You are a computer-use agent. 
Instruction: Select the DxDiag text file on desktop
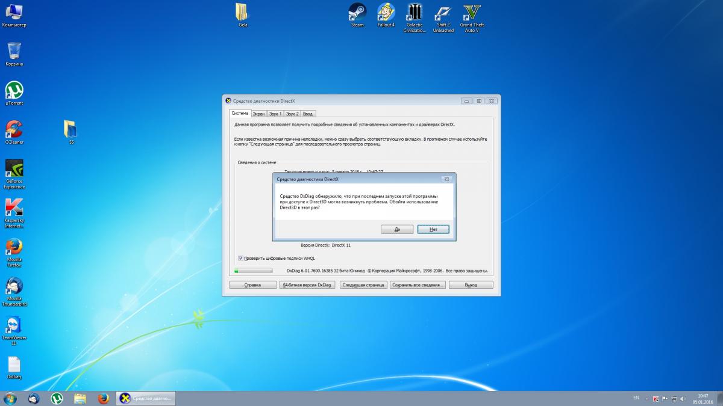point(14,368)
